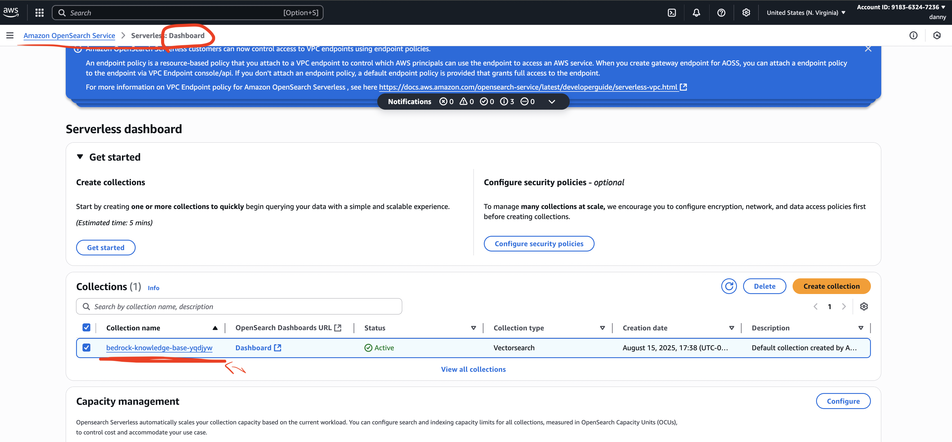The width and height of the screenshot is (952, 442).
Task: Open the AWS CloudShell icon
Action: [x=671, y=13]
